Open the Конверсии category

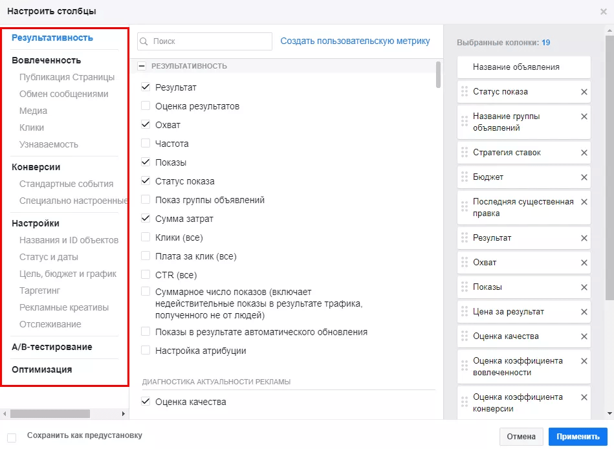pos(36,167)
